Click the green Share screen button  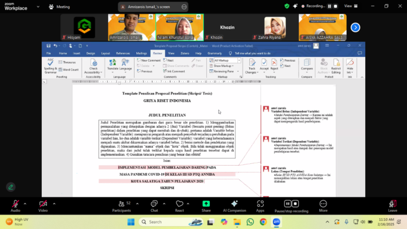point(206,206)
